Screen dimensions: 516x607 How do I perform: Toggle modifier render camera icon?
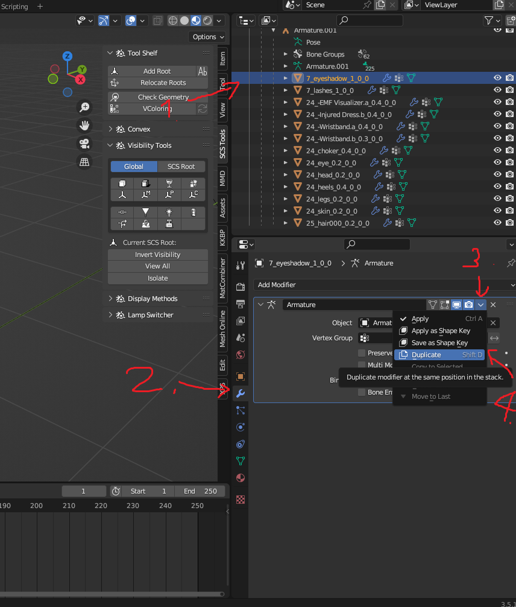(x=468, y=305)
